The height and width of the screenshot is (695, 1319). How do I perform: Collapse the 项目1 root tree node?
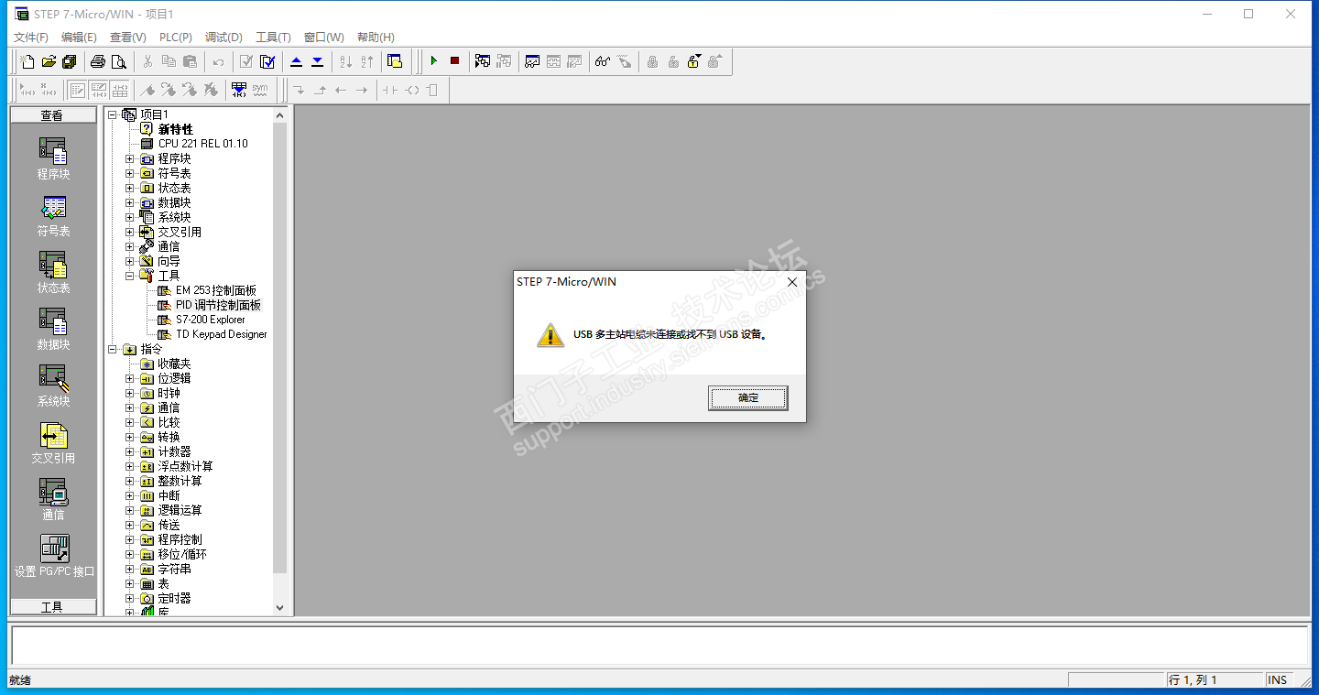(112, 114)
